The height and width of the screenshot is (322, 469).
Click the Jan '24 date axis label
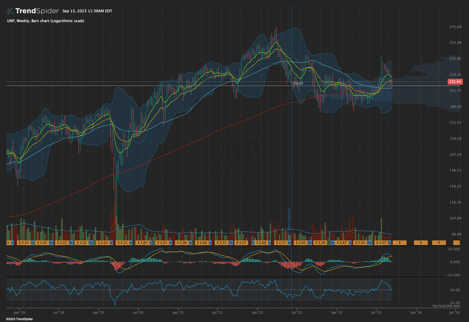(416, 312)
